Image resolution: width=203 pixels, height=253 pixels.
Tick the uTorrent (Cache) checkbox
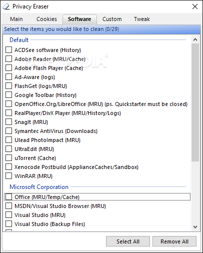(8, 158)
